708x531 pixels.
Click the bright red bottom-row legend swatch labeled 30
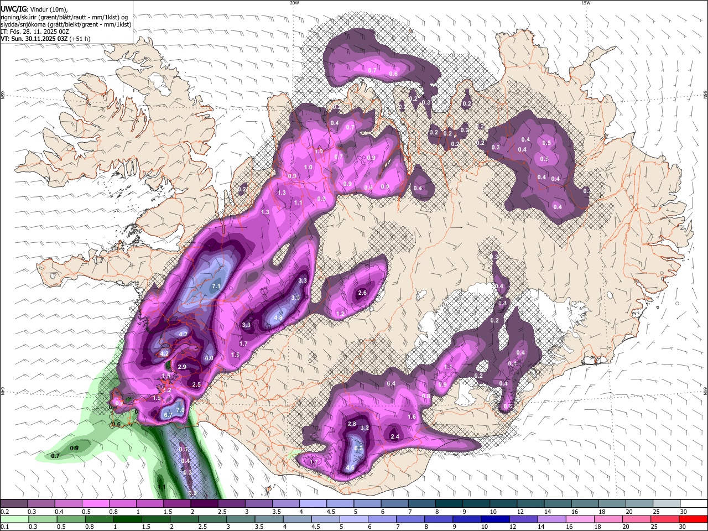click(693, 519)
